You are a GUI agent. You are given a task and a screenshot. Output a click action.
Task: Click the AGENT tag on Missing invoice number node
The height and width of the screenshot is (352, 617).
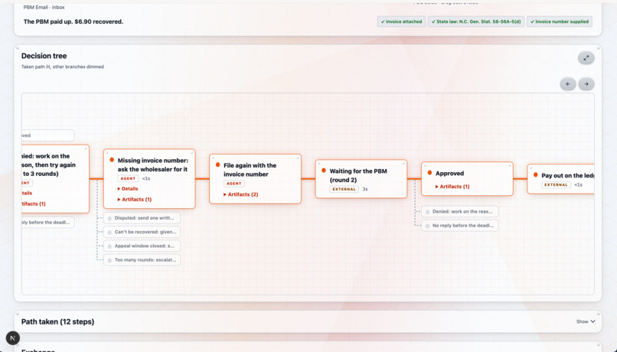coord(128,178)
